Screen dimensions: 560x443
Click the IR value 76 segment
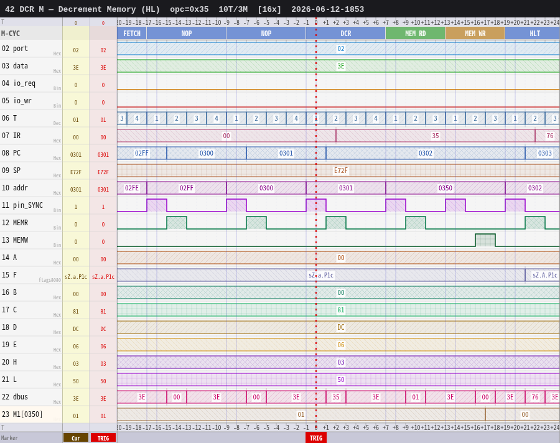(x=547, y=136)
